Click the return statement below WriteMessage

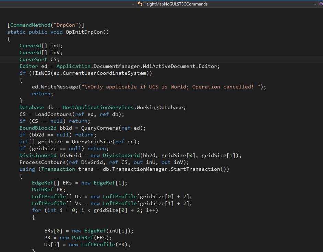41,94
